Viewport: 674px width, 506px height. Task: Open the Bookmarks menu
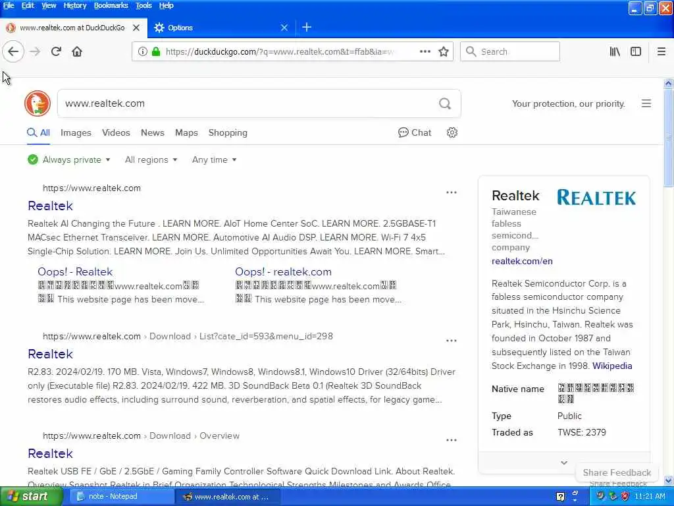(x=111, y=5)
